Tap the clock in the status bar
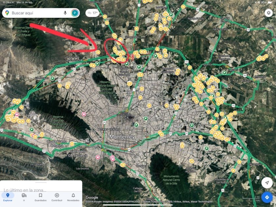 [8, 2]
